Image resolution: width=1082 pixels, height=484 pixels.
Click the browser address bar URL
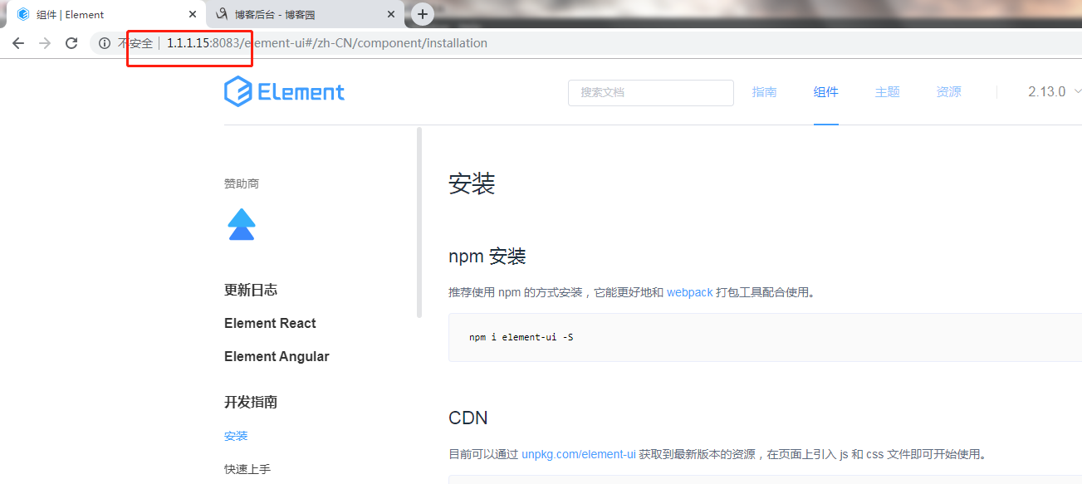tap(327, 43)
